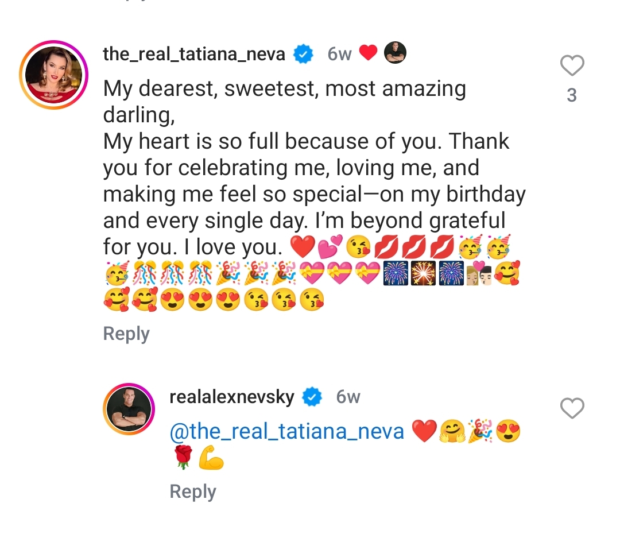Open realalexnevsky username profile
The height and width of the screenshot is (534, 620).
click(232, 397)
